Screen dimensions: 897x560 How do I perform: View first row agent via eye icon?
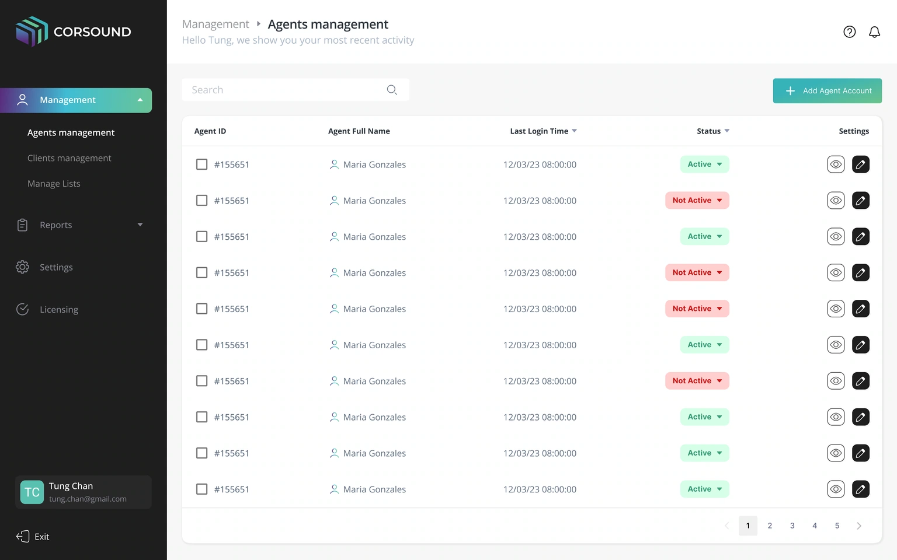click(836, 164)
